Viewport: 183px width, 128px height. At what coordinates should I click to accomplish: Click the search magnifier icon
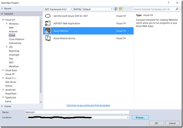pyautogui.click(x=177, y=9)
